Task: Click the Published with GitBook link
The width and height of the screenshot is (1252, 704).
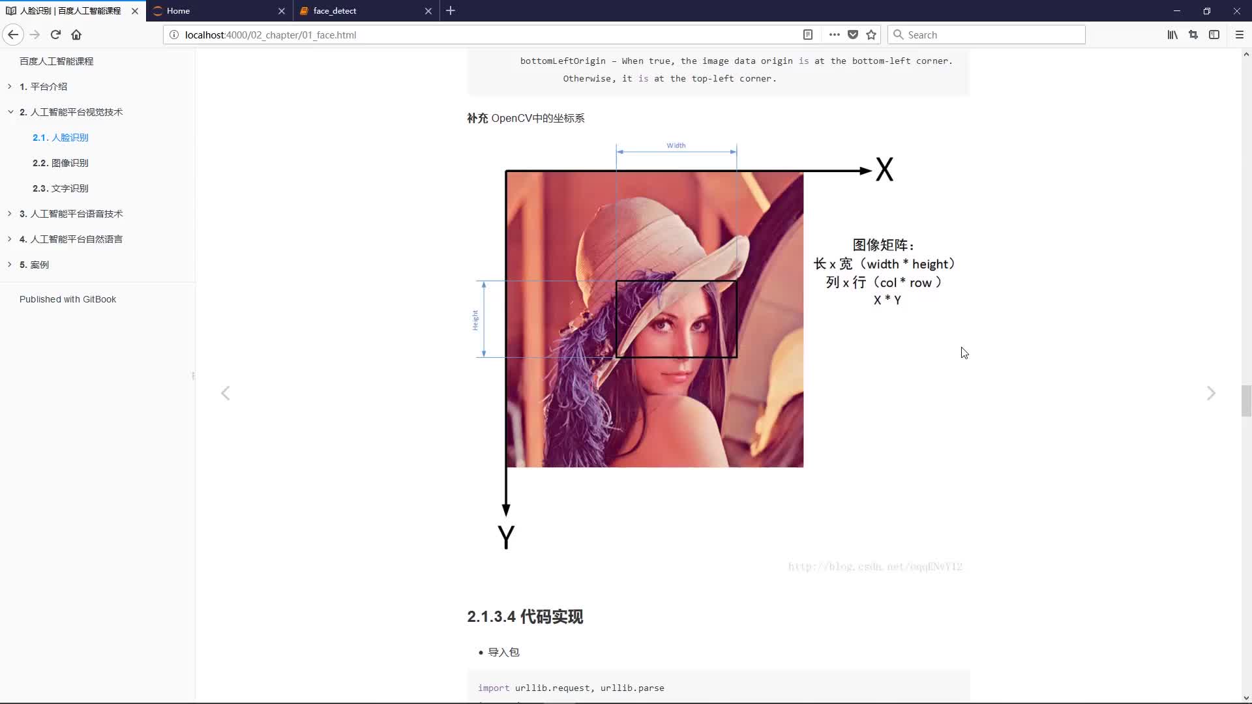Action: coord(68,299)
